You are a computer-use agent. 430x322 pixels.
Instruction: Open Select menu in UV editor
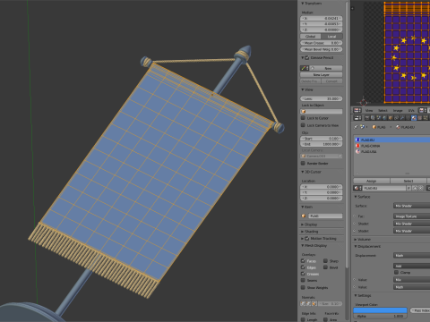383,110
